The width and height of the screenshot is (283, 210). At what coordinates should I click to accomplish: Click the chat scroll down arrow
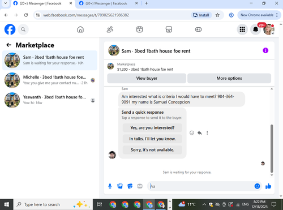(272, 175)
